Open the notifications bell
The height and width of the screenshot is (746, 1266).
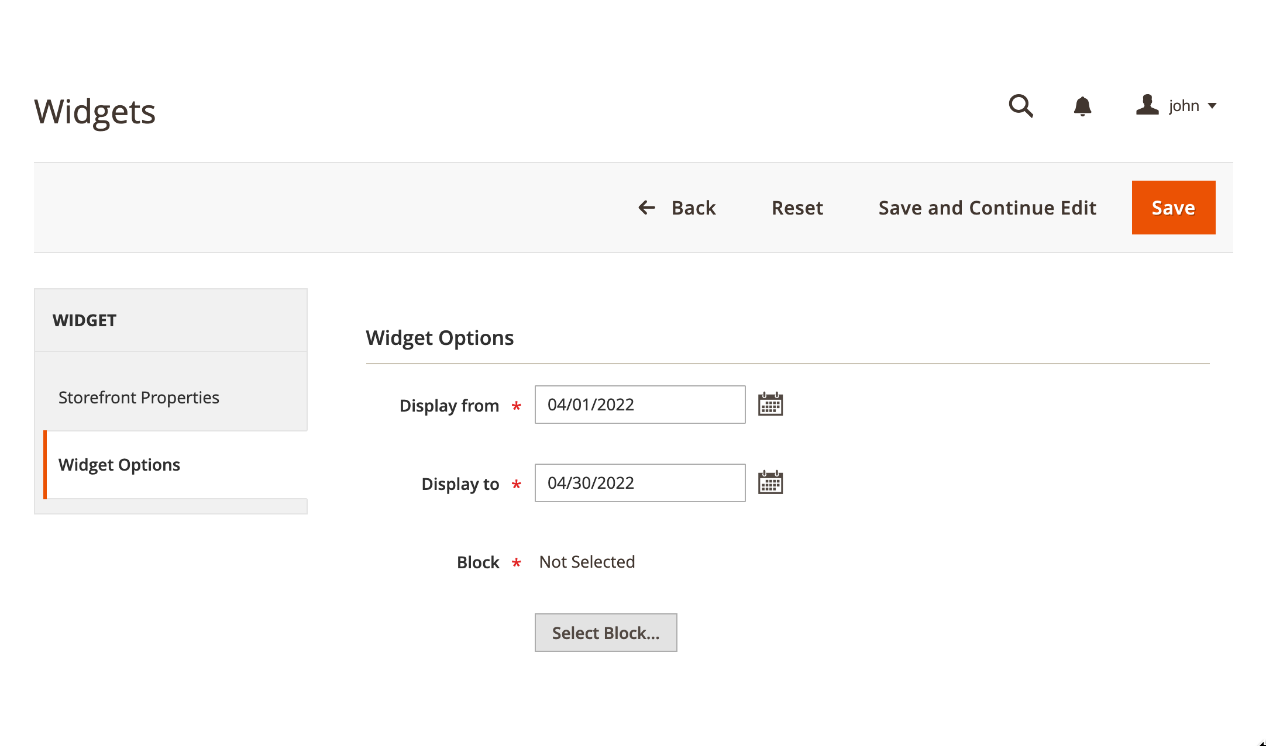click(1082, 106)
